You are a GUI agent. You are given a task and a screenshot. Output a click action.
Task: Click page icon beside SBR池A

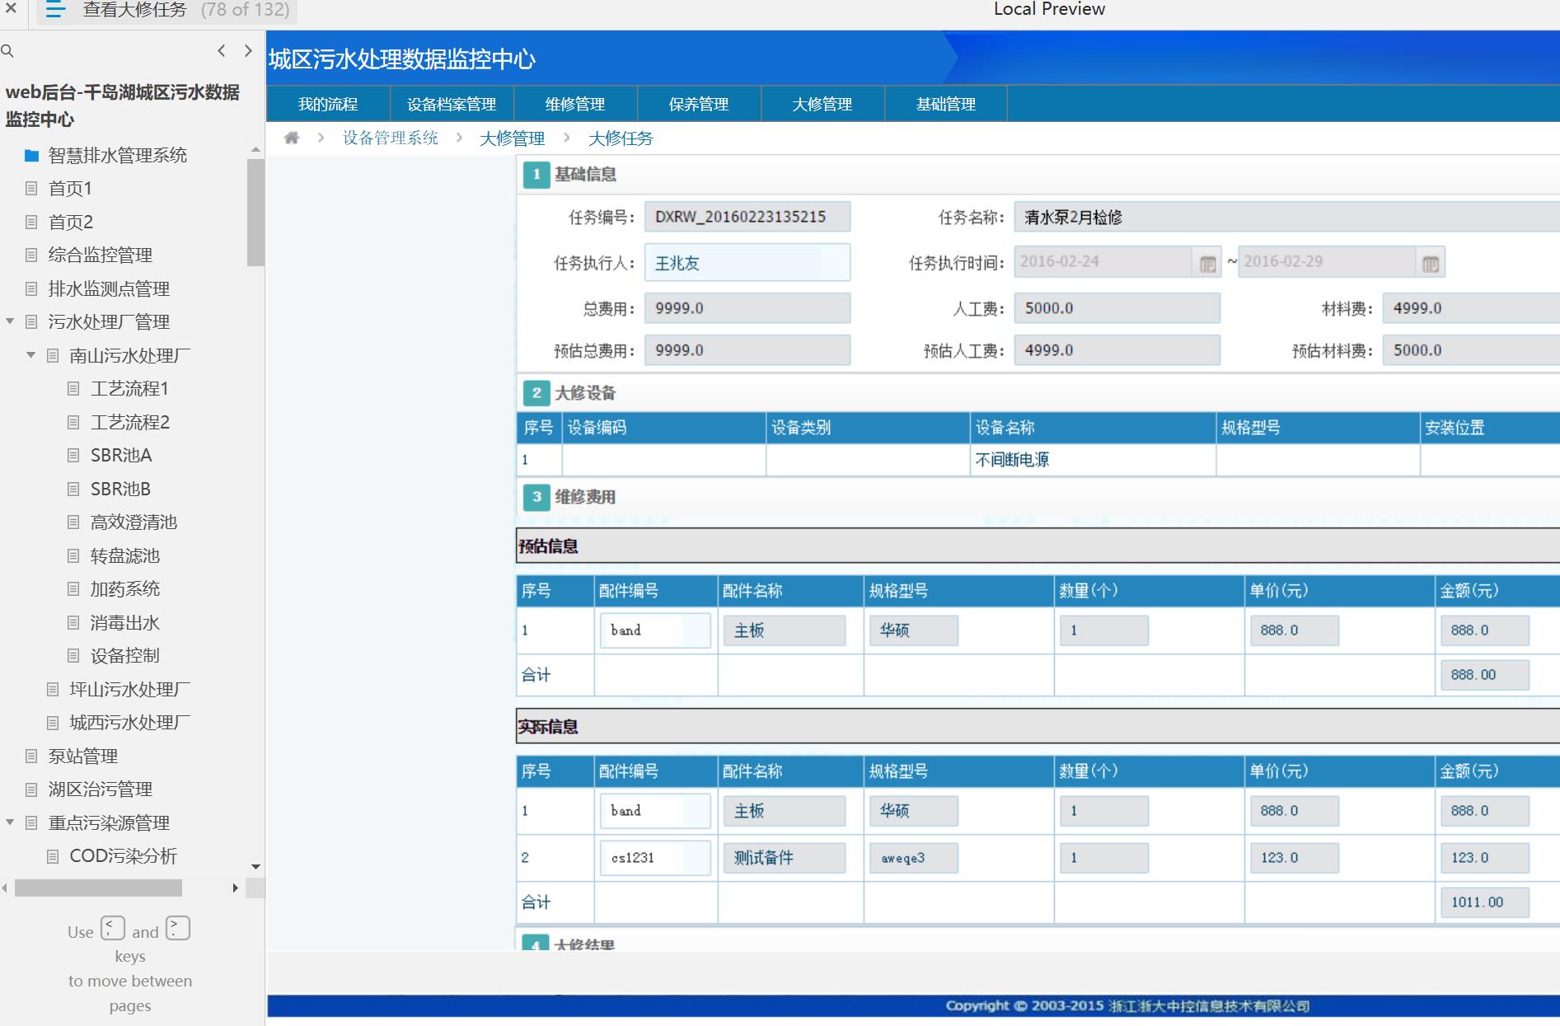[x=73, y=455]
